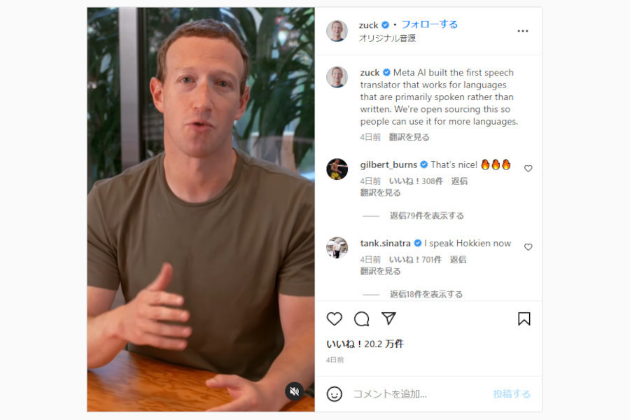Share post using paper plane icon
The height and width of the screenshot is (420, 630).
pyautogui.click(x=388, y=318)
